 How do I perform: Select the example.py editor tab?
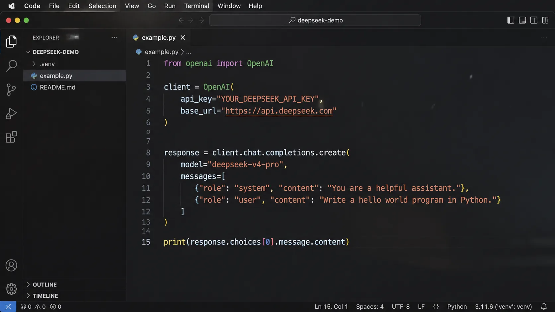pos(159,38)
